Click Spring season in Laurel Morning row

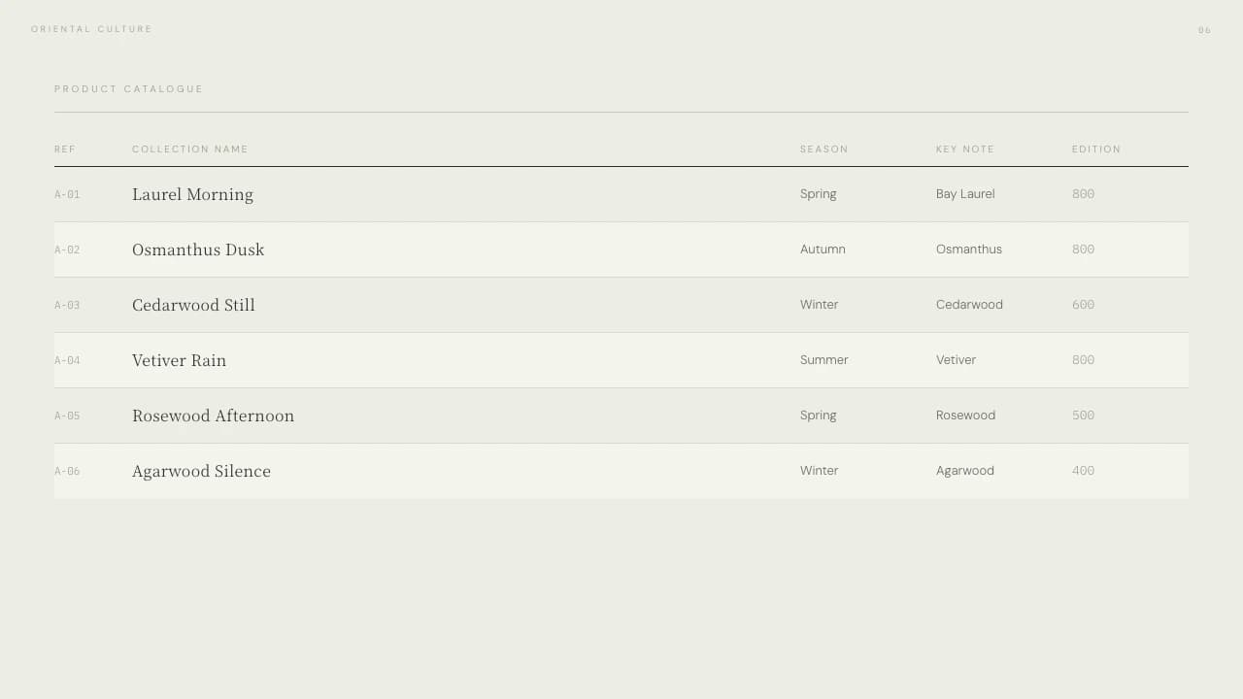point(819,194)
